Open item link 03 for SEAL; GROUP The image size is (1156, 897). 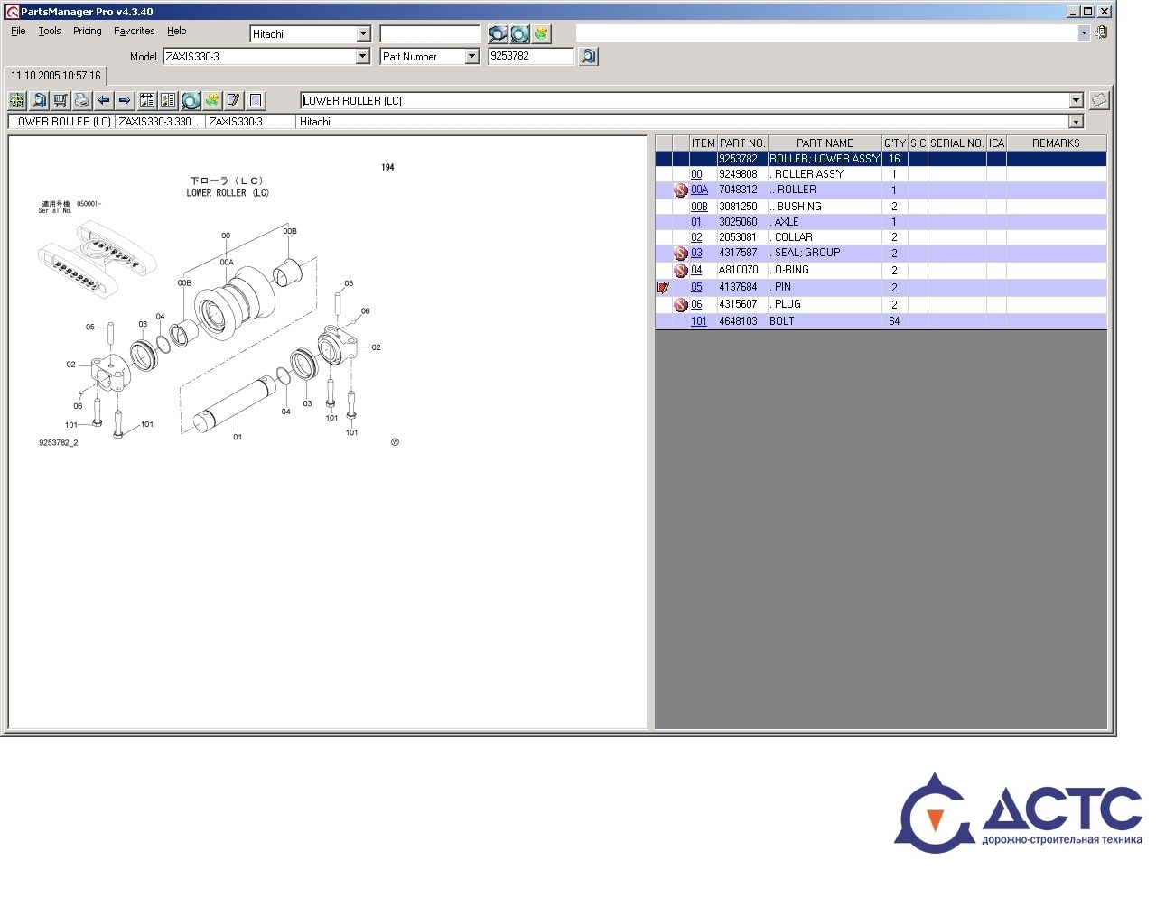click(696, 253)
